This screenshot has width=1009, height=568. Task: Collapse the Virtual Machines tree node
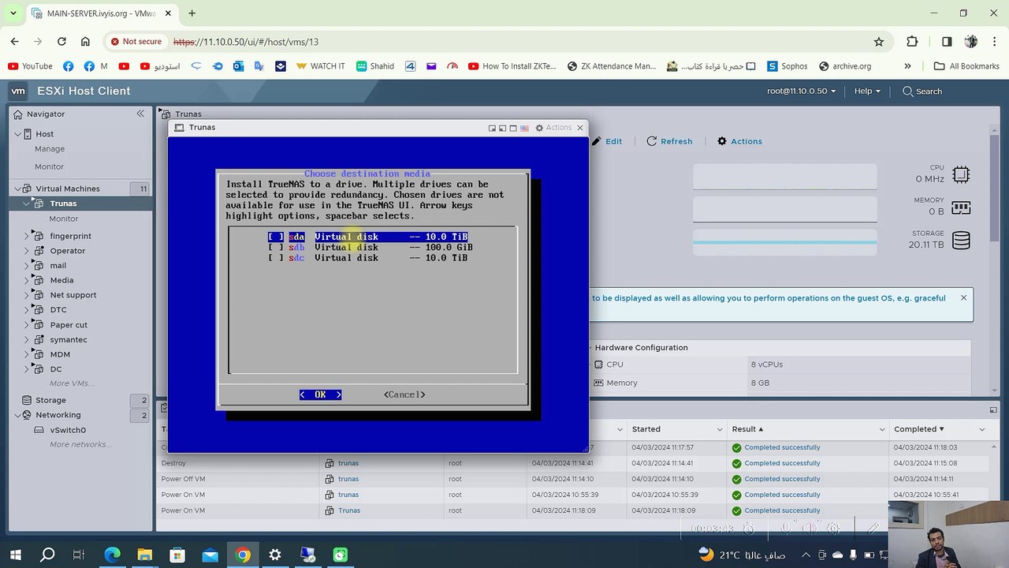coord(18,189)
